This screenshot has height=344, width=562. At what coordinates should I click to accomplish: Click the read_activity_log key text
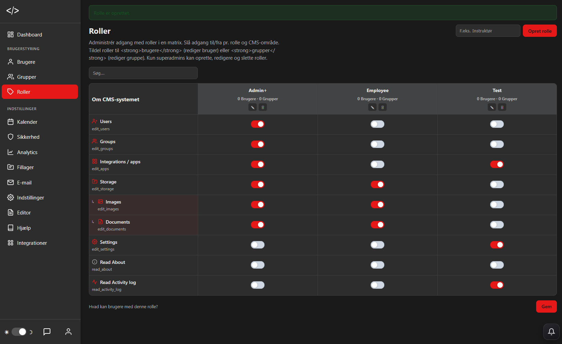[107, 289]
